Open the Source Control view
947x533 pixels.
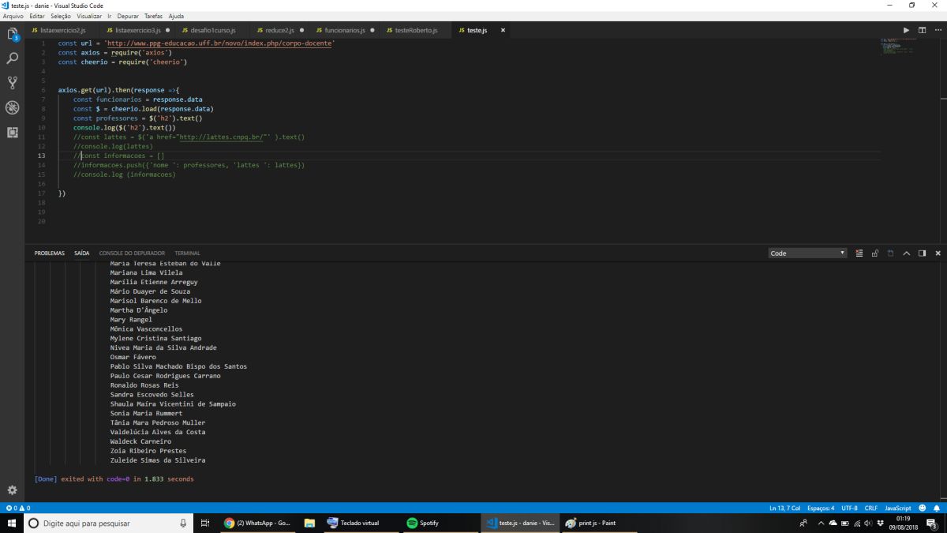coord(13,83)
